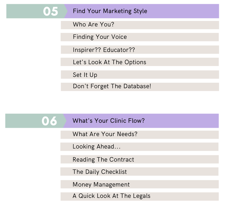Click the 06 chapter number badge
The image size is (226, 209).
[x=49, y=121]
